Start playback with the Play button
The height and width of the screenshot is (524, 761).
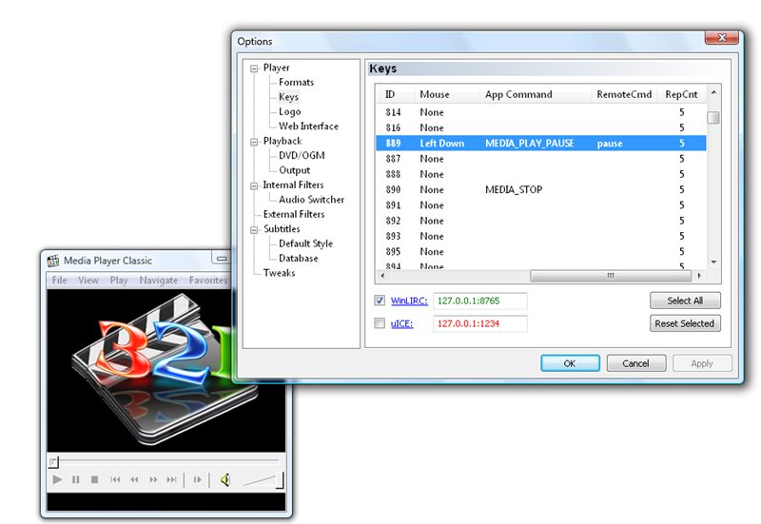tap(57, 479)
